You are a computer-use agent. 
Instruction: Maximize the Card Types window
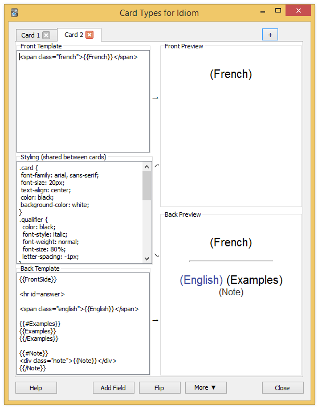278,11
